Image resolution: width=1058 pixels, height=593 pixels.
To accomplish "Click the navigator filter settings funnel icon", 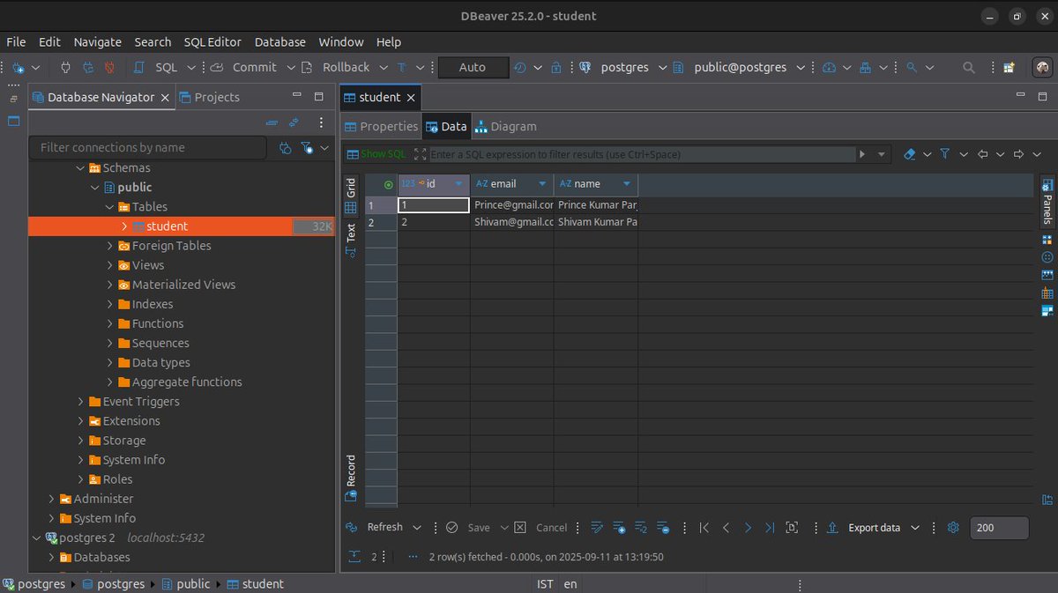I will (x=307, y=147).
